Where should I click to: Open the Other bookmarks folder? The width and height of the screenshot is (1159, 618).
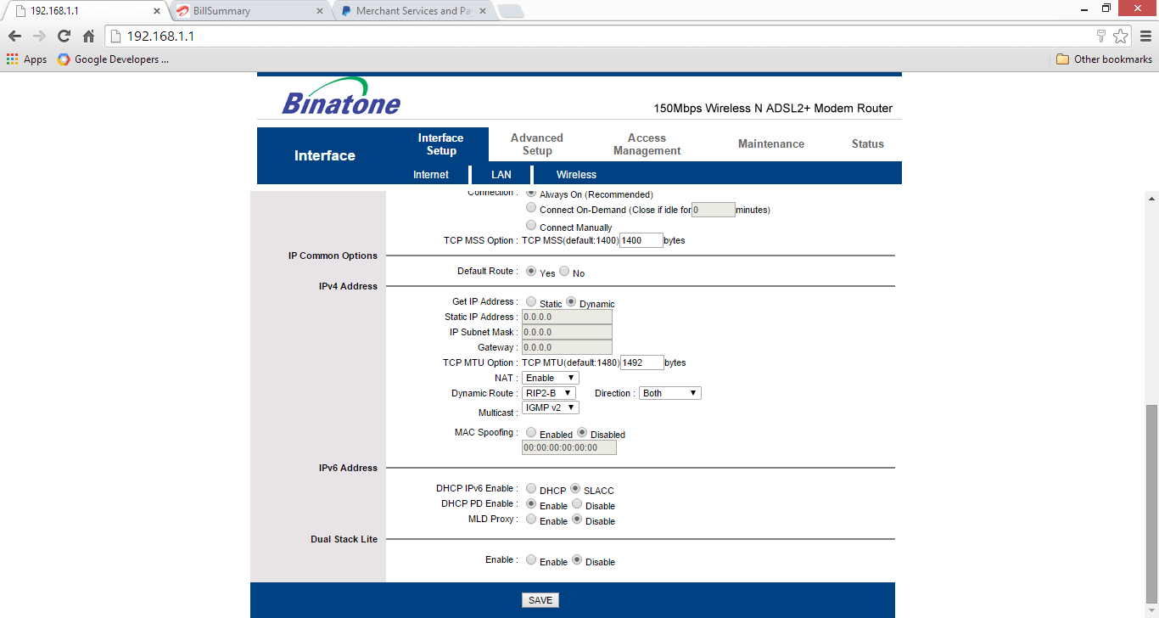pos(1104,59)
